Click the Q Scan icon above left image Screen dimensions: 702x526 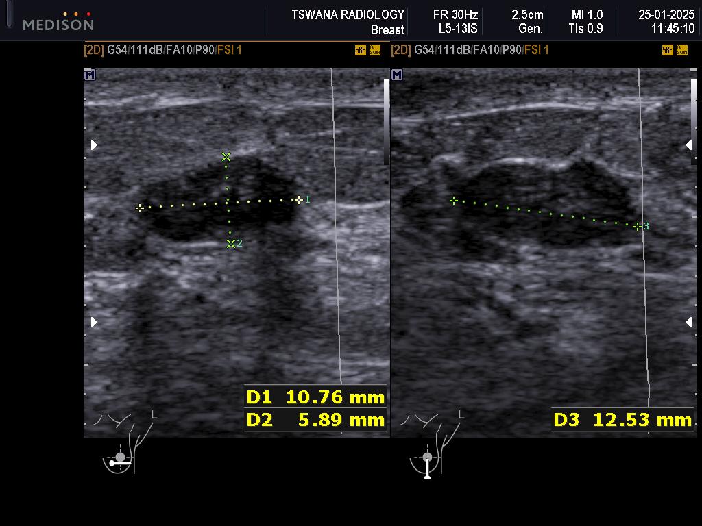[x=375, y=50]
